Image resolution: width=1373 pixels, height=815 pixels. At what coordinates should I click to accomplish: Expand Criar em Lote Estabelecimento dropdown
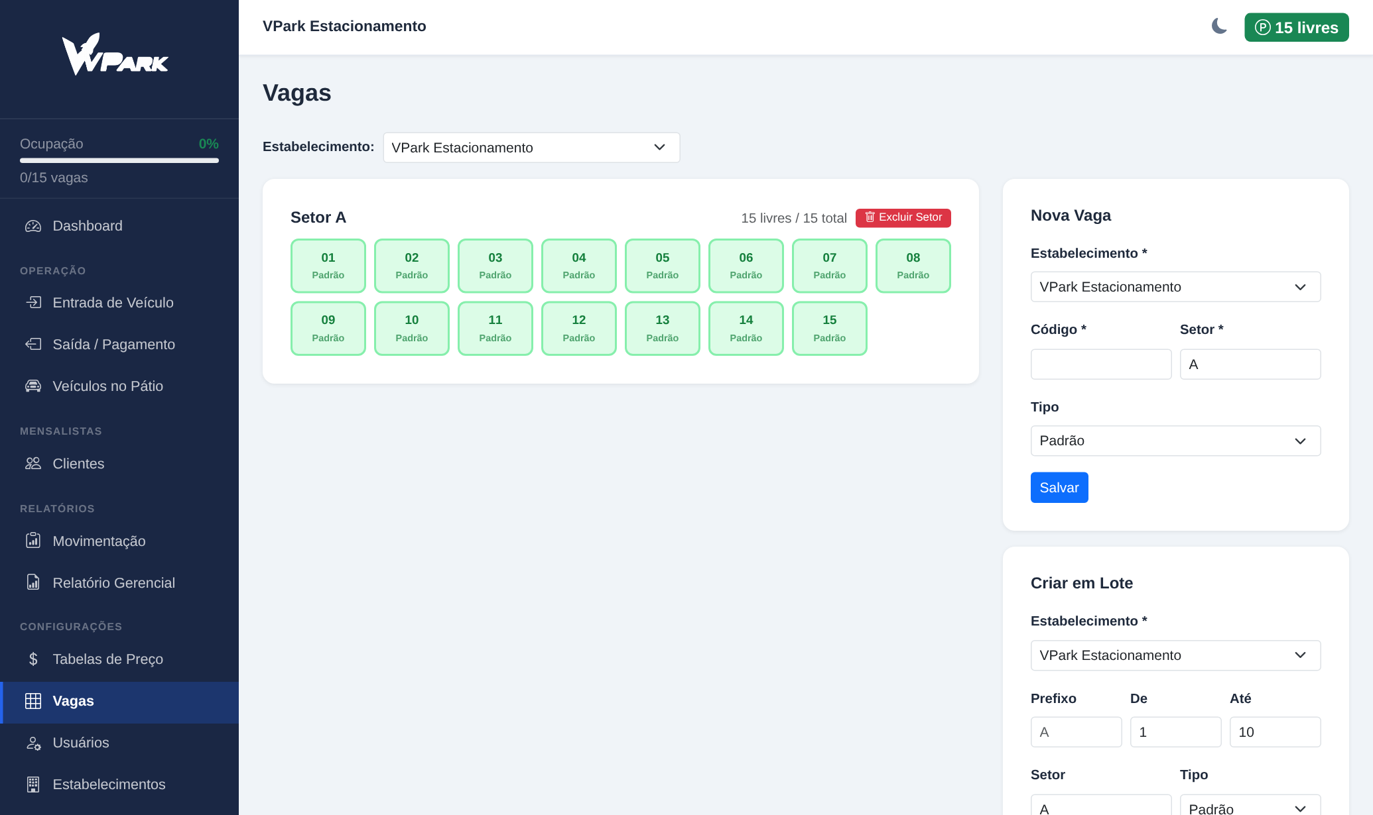[1175, 655]
